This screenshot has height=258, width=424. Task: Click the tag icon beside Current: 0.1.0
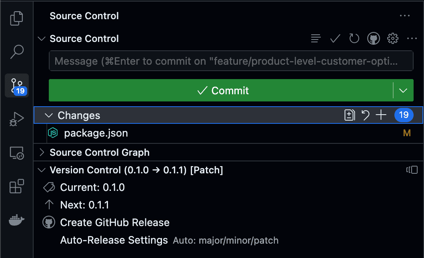(49, 187)
